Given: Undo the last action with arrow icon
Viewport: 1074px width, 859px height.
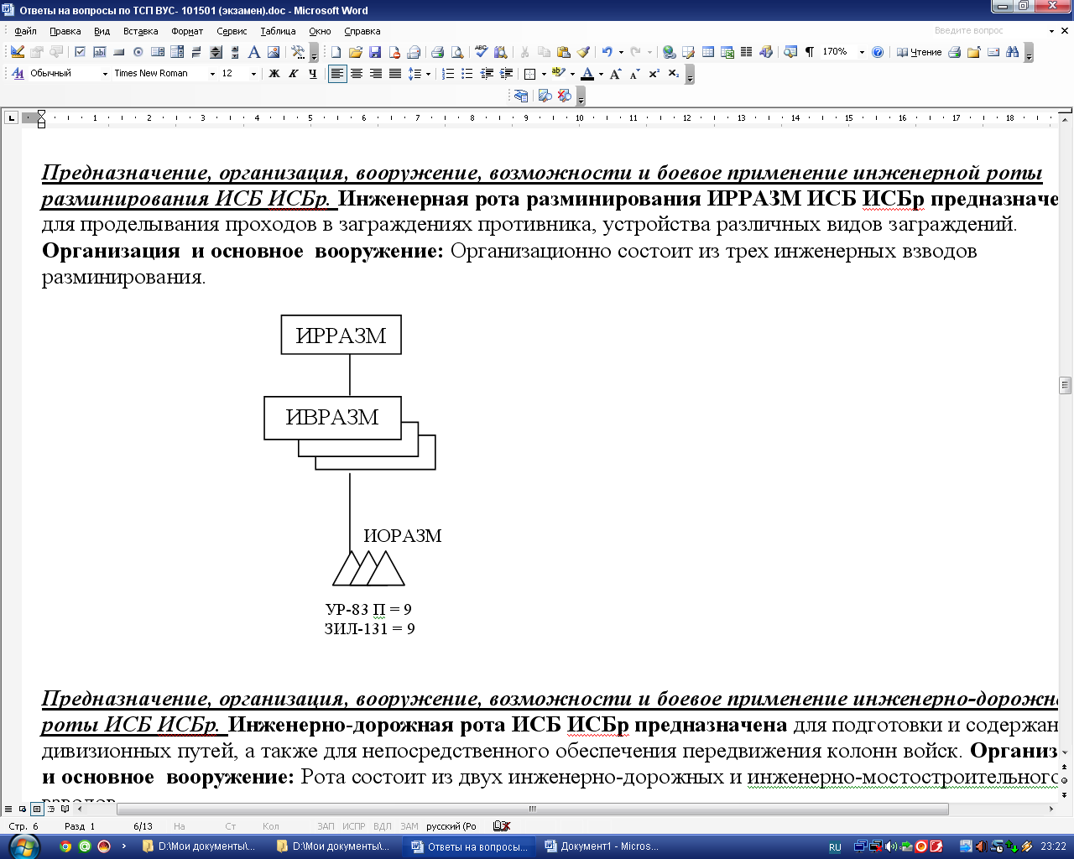Looking at the screenshot, I should point(607,52).
